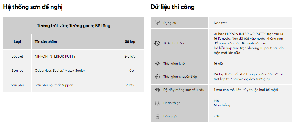The height and width of the screenshot is (125, 296).
Task: Click the 2-3 lớp layer count cell
Action: (x=130, y=56)
